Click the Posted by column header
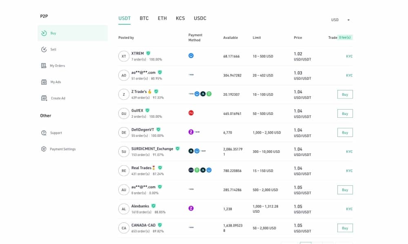Screen dimensions: 408x244 pyautogui.click(x=126, y=37)
